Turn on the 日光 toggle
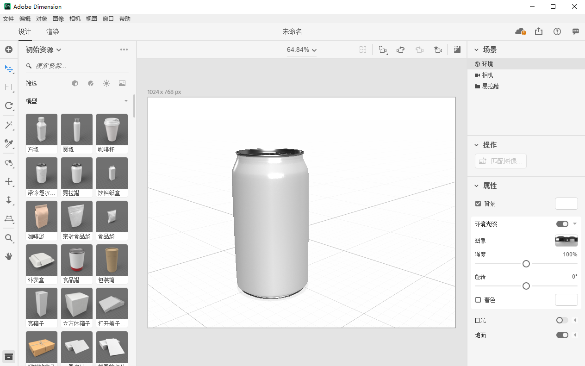 [x=562, y=320]
